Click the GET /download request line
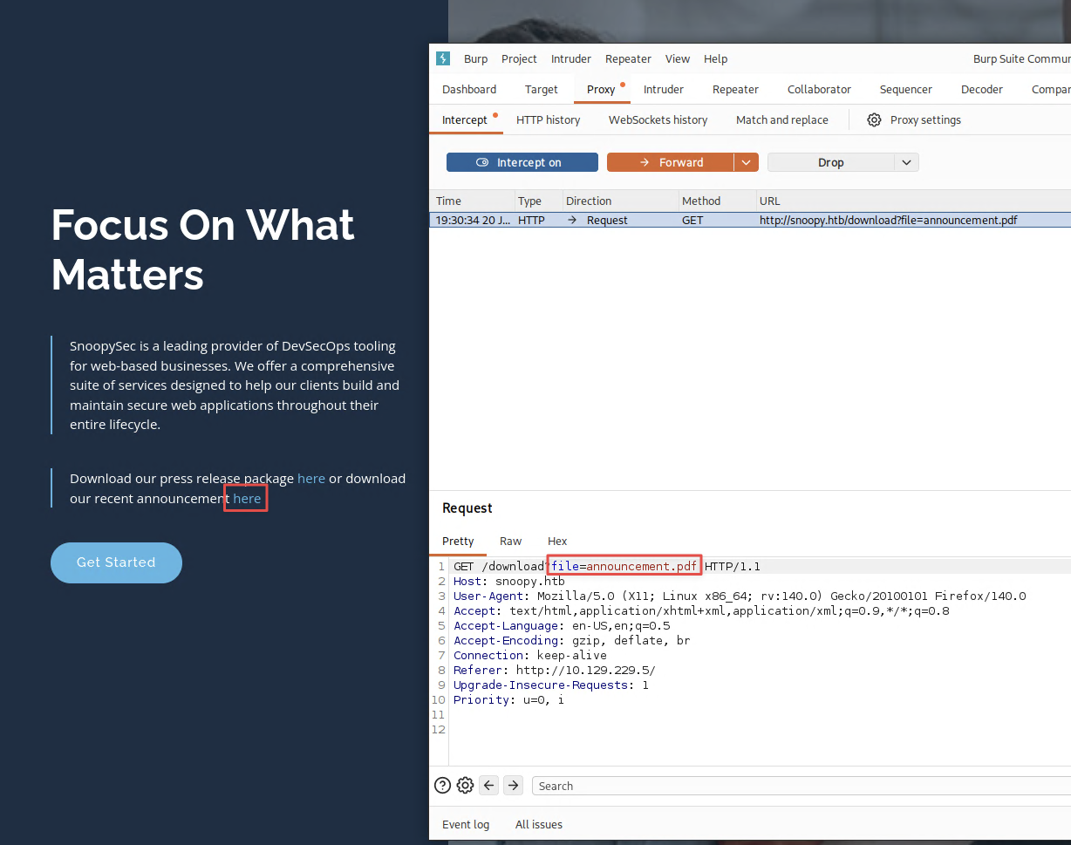The image size is (1071, 845). [607, 566]
